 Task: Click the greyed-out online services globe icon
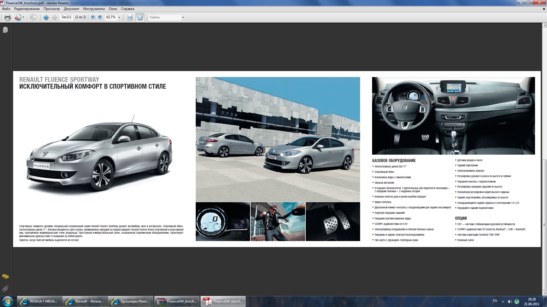(x=33, y=17)
